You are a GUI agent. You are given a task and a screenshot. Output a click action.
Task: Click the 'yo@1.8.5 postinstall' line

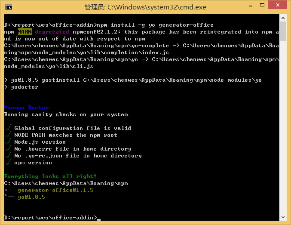(133, 80)
